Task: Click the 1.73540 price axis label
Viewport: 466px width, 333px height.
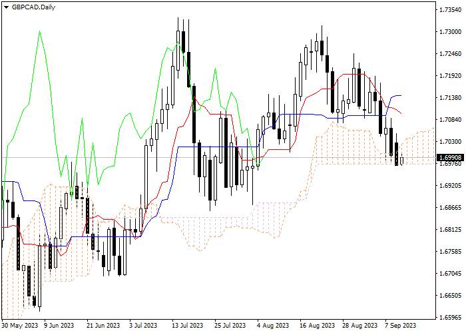Action: [x=450, y=10]
